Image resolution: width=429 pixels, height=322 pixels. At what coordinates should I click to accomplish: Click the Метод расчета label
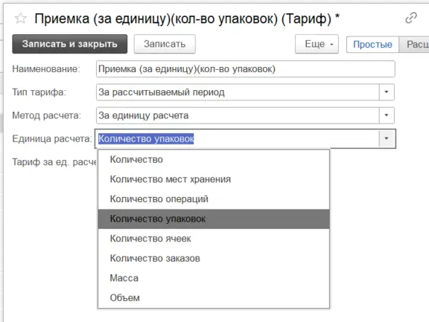point(47,116)
